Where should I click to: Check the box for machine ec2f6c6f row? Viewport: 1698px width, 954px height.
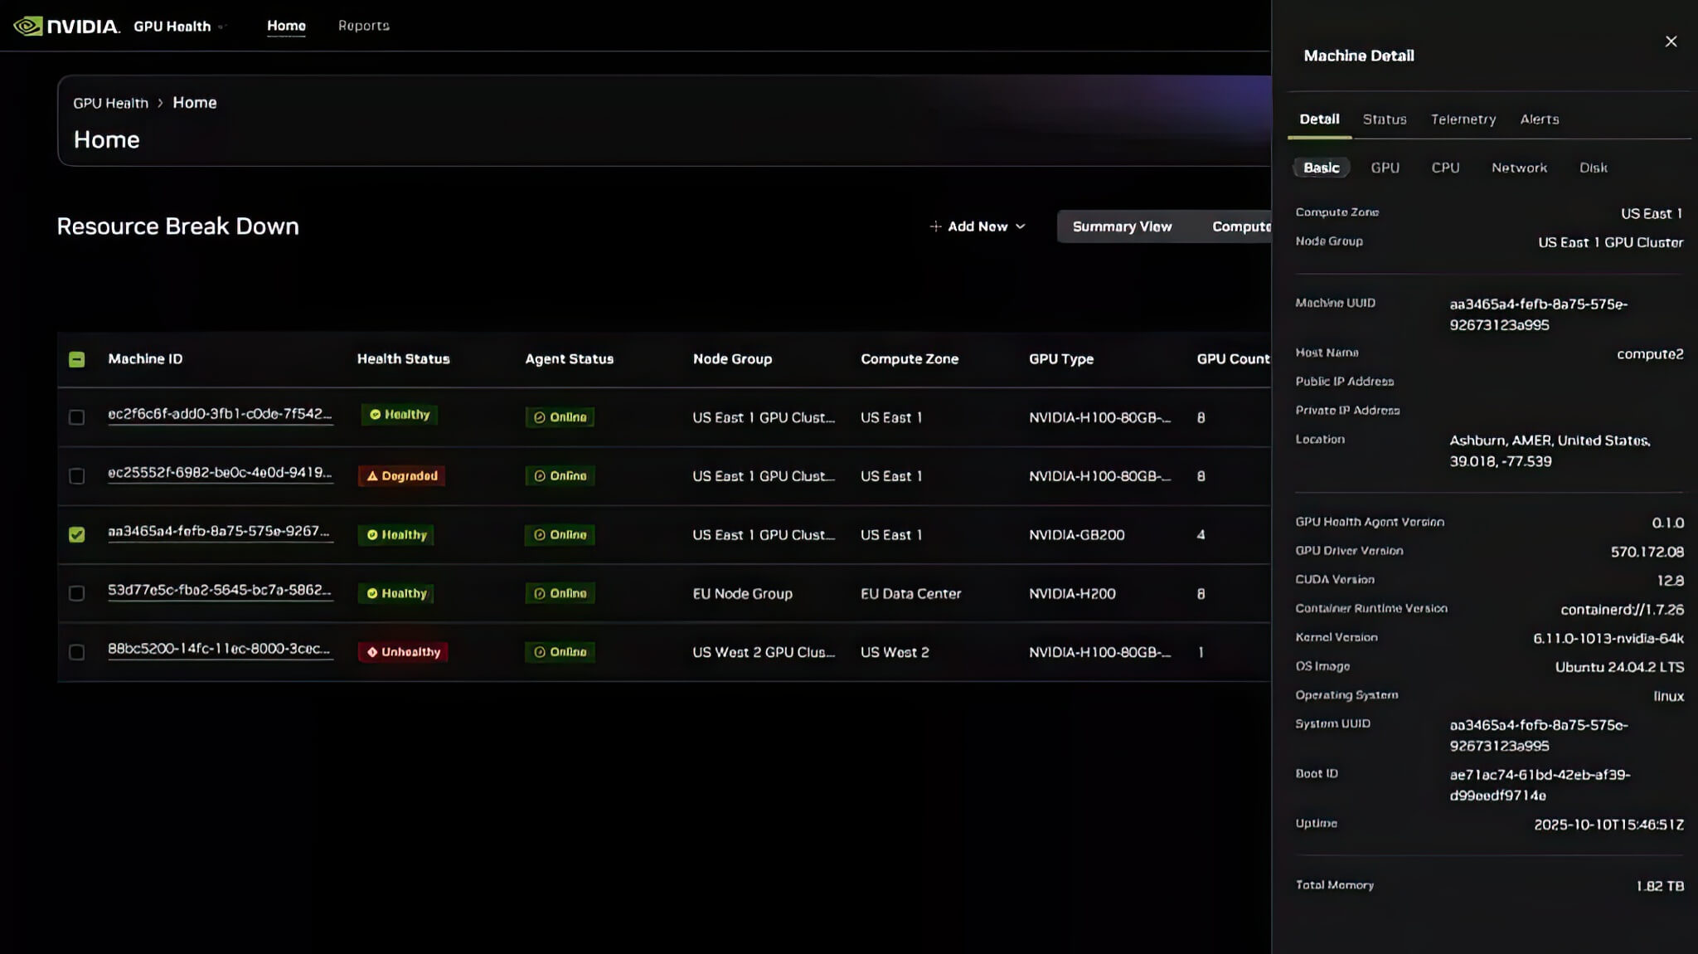tap(76, 417)
